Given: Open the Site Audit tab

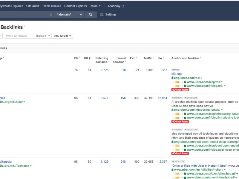Looking at the screenshot, I should pyautogui.click(x=33, y=6).
